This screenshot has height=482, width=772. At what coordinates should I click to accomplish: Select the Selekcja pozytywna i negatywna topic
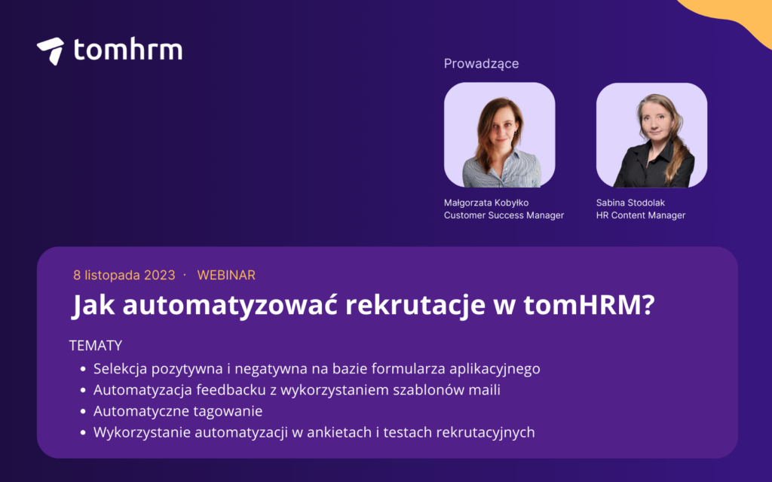[317, 369]
